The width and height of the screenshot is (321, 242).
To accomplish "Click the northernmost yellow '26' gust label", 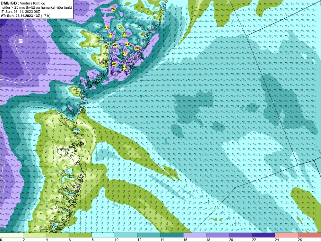I will point(113,9).
